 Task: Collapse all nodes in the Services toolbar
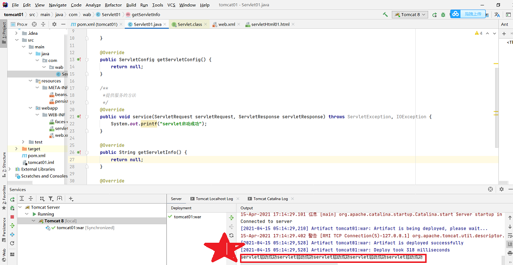point(30,198)
